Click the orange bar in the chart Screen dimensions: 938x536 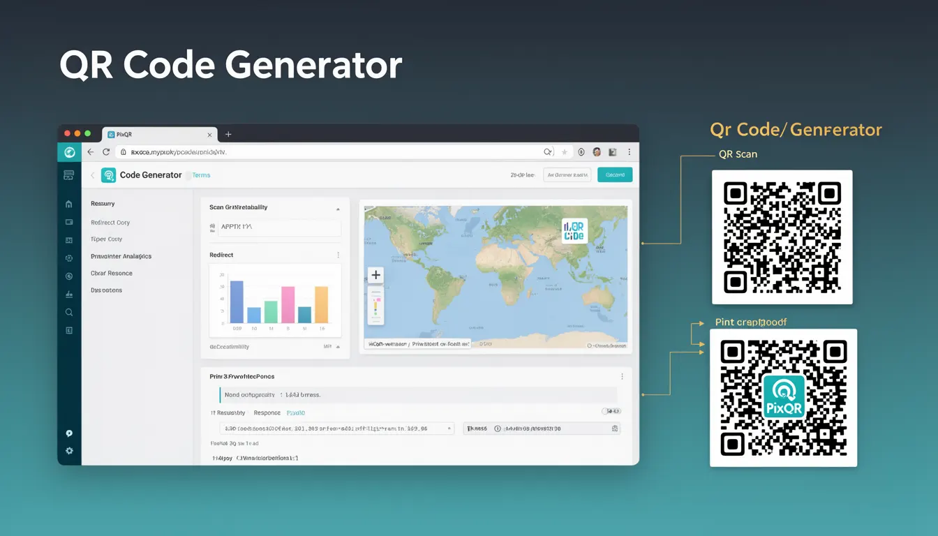pyautogui.click(x=321, y=304)
